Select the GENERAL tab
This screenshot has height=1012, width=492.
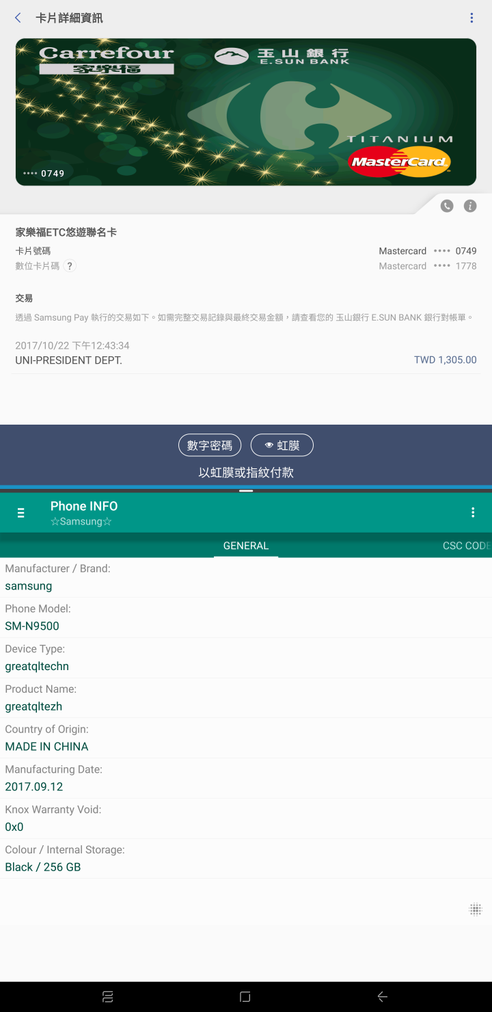[246, 546]
